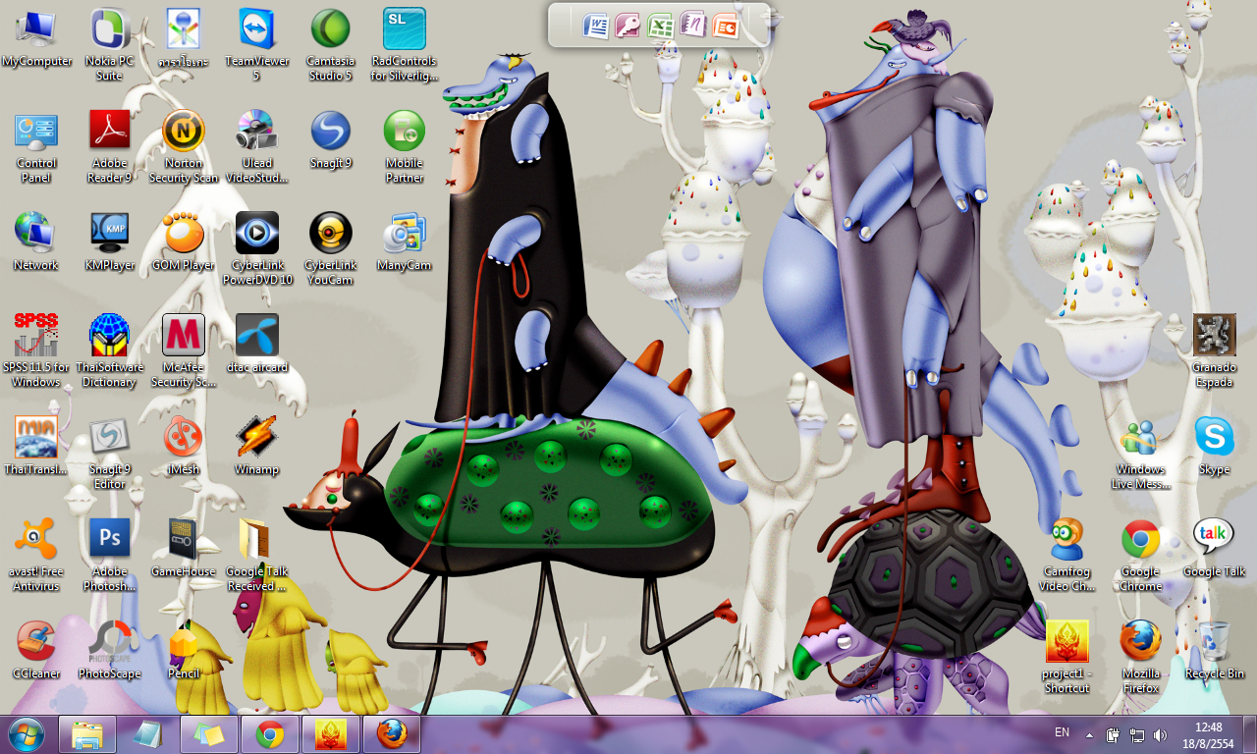1257x754 pixels.
Task: Click the volume speaker tray icon
Action: [1161, 734]
